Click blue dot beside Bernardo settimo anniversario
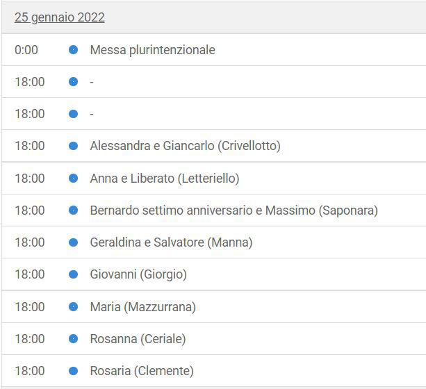The width and height of the screenshot is (426, 389). click(x=74, y=210)
